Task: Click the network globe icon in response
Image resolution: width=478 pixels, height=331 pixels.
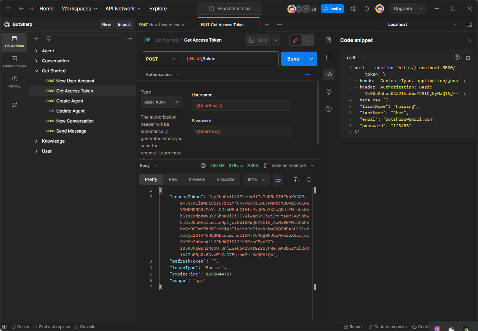Action: click(203, 165)
